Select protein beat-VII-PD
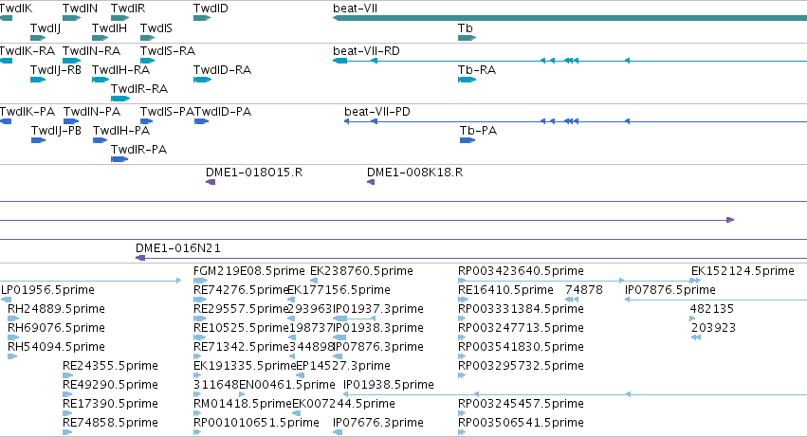This screenshot has width=807, height=437. (x=377, y=111)
